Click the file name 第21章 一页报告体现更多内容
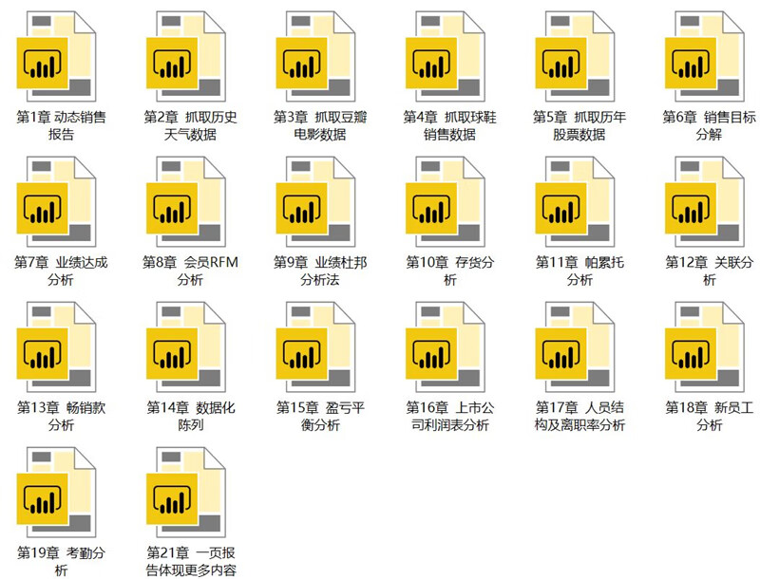760x579 pixels. (191, 561)
